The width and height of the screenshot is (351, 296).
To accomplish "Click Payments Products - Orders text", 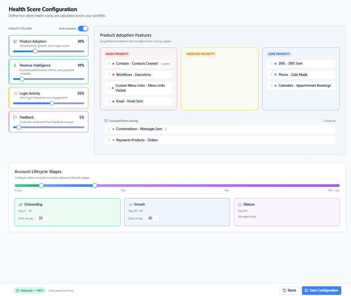I will tap(137, 140).
